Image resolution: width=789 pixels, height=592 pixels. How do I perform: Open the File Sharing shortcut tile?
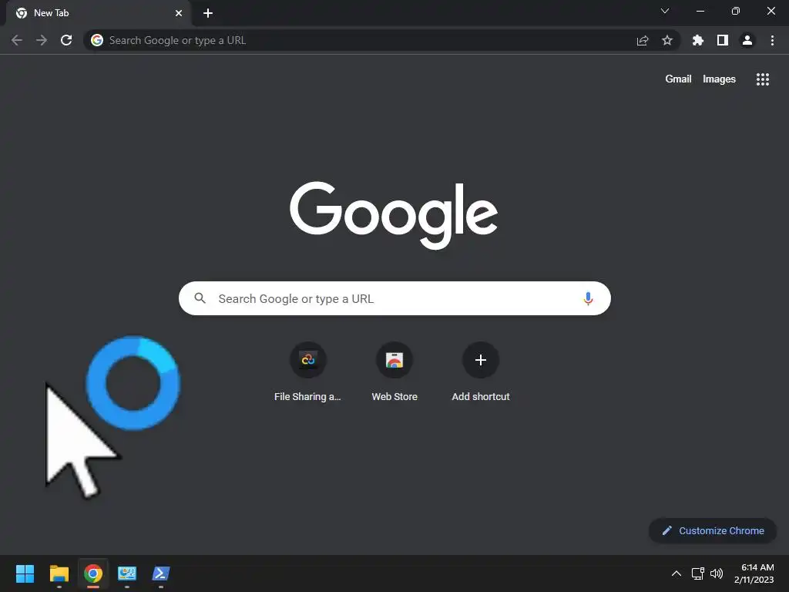pos(308,372)
